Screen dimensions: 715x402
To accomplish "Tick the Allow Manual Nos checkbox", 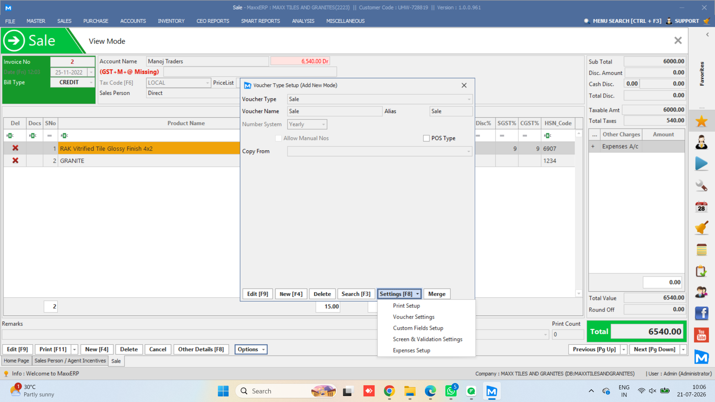I will pyautogui.click(x=278, y=138).
